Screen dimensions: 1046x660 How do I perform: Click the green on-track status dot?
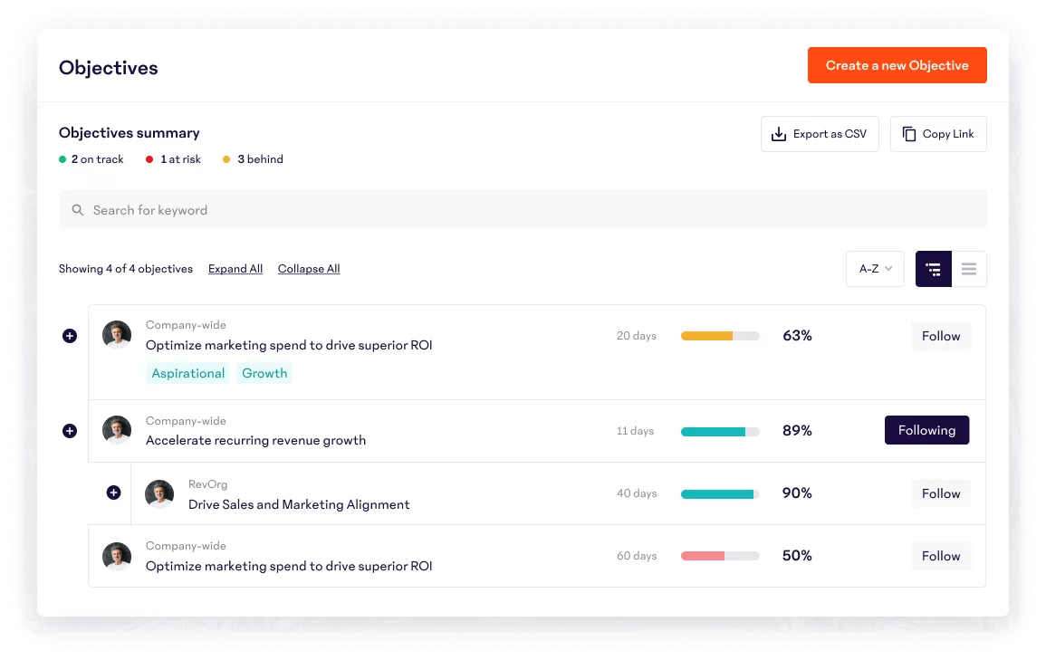(62, 159)
